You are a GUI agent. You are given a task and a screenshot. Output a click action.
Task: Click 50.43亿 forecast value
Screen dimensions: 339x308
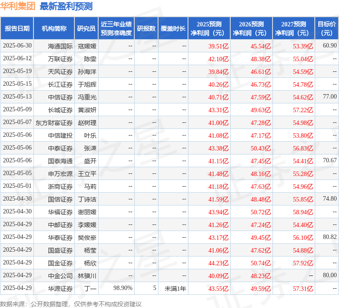click(x=261, y=148)
